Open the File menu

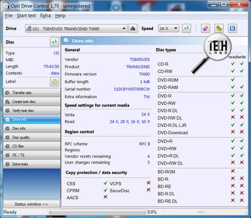tap(9, 15)
